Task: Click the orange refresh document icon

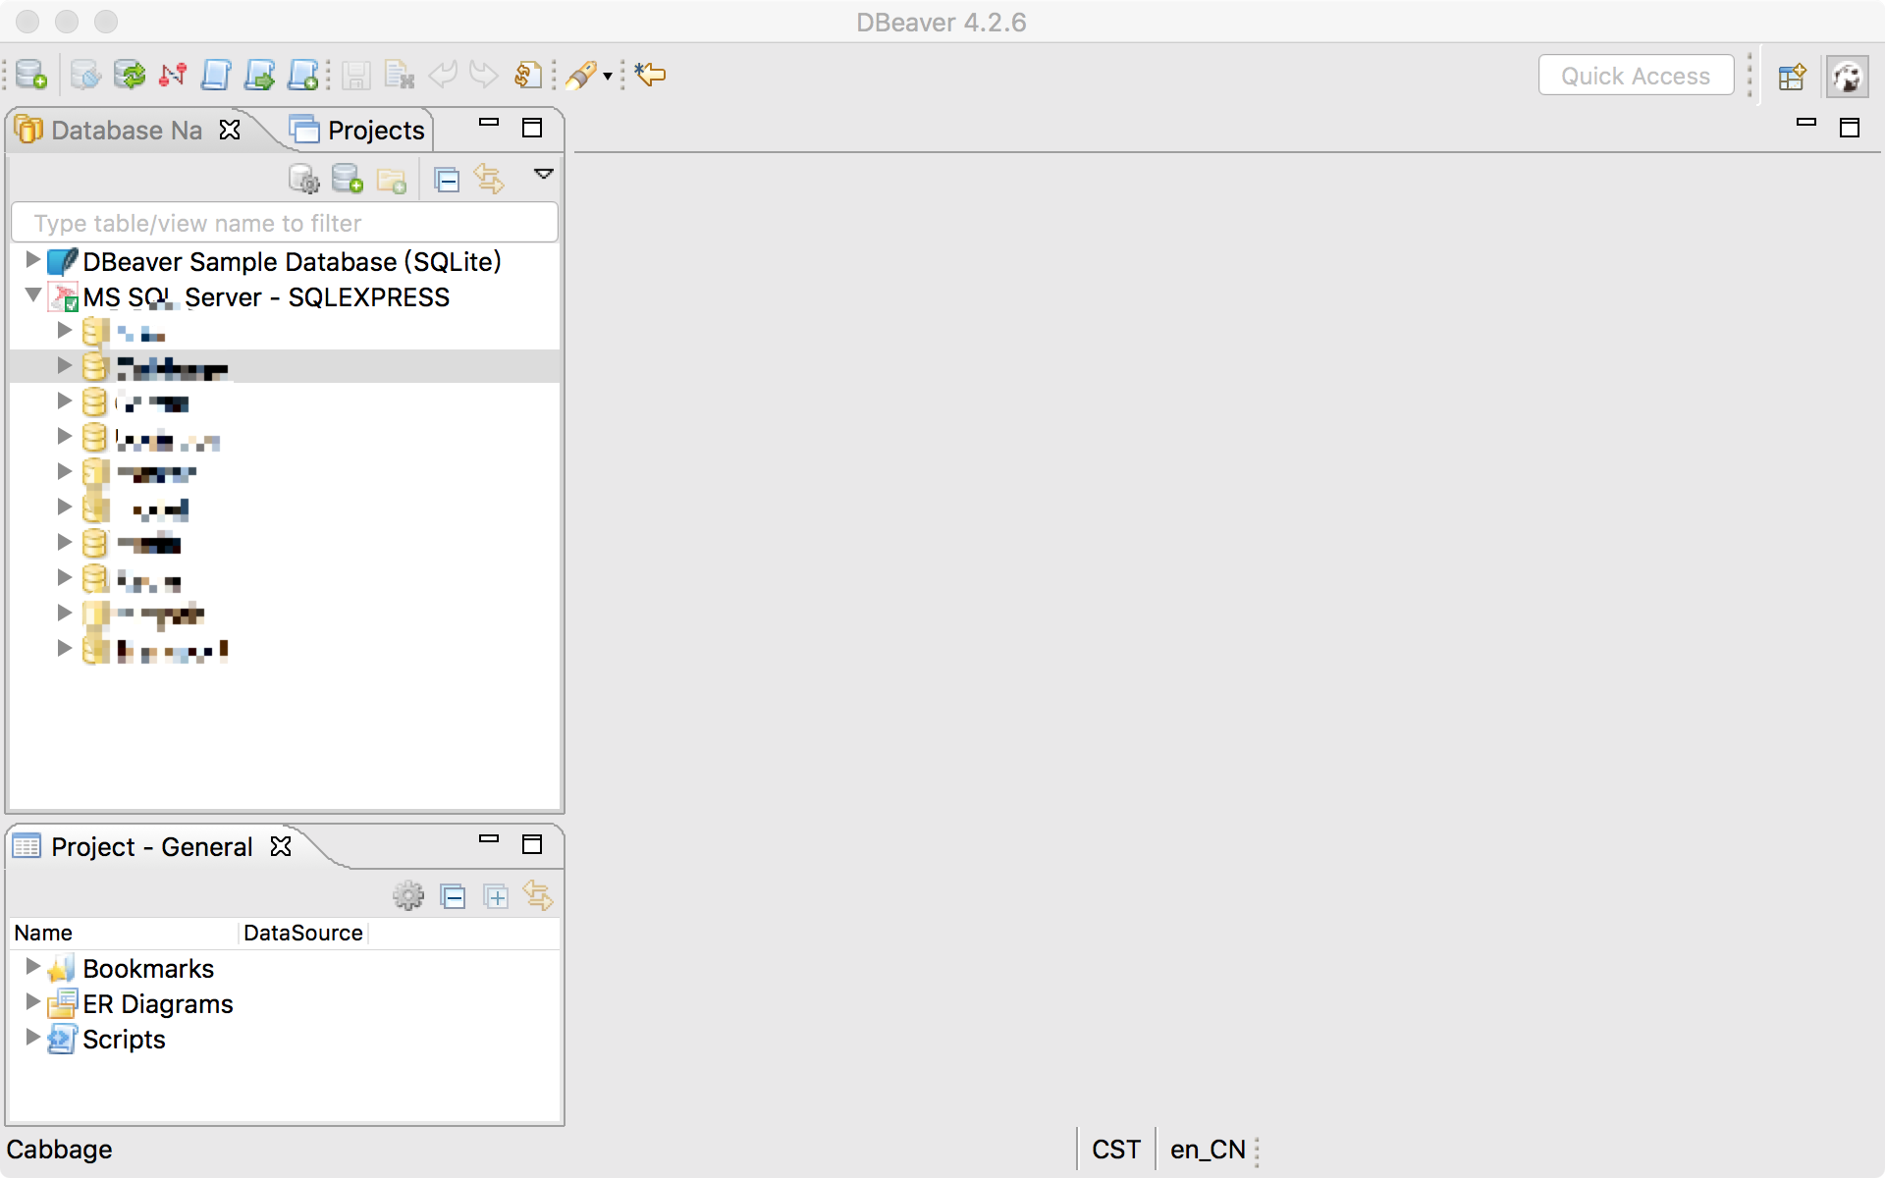Action: (528, 75)
